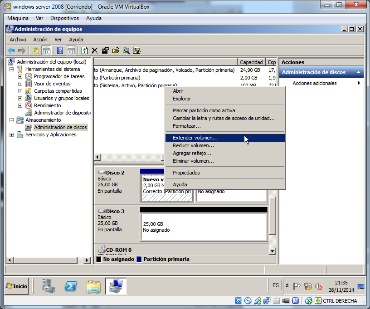
Task: Open Acciones adicionales submenu
Action: [x=321, y=83]
